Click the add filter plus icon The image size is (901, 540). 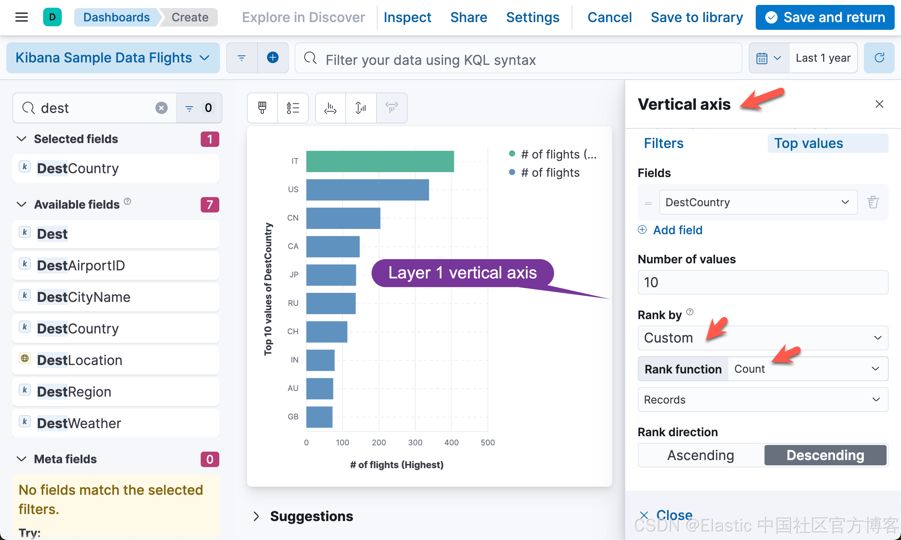click(272, 58)
